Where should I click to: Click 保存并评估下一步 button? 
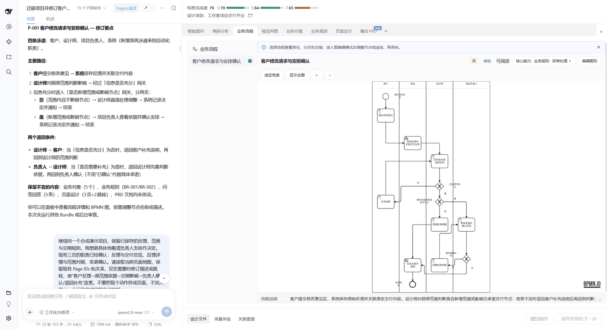click(x=579, y=319)
